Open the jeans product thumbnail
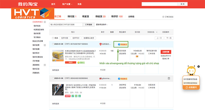 [x=58, y=90]
